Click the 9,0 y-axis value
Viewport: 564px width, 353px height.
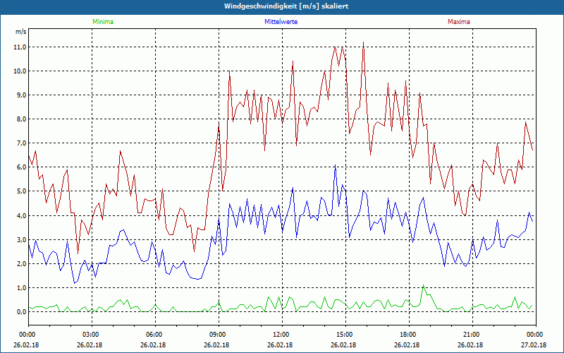click(x=20, y=95)
